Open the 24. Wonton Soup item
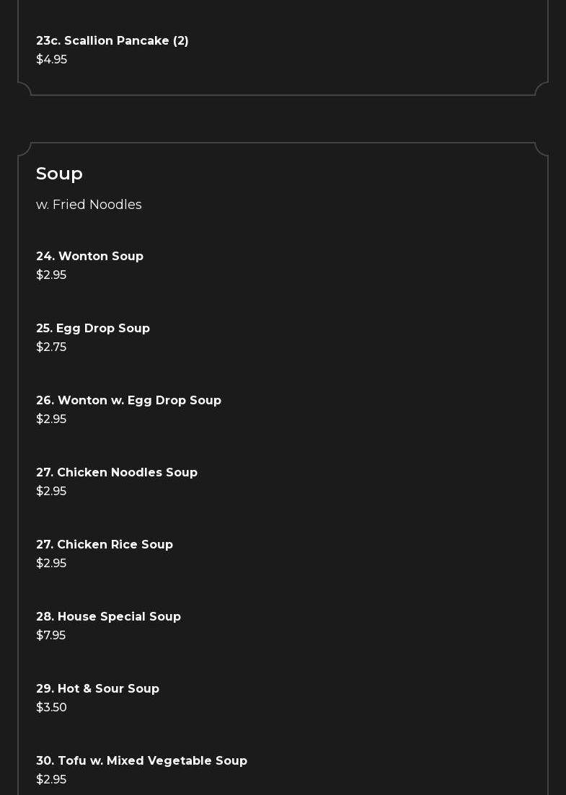 click(x=89, y=257)
